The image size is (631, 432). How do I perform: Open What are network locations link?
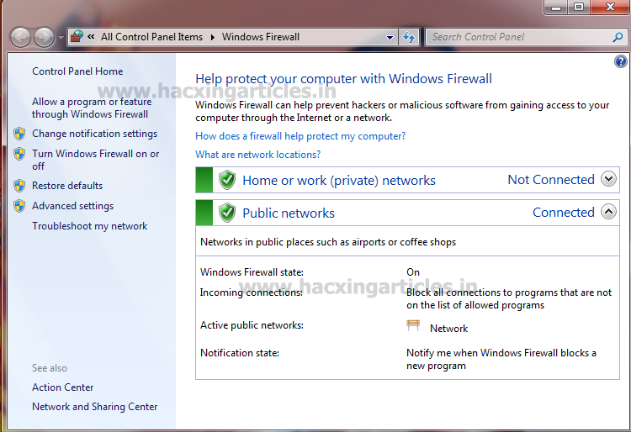click(x=258, y=155)
